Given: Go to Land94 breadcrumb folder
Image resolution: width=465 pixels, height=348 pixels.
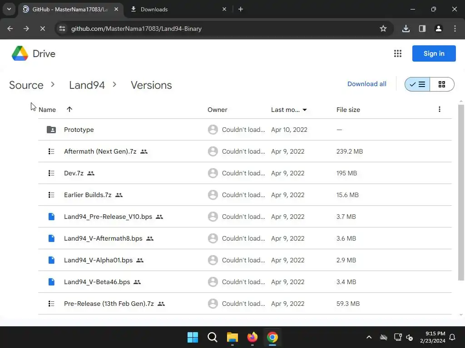Looking at the screenshot, I should click(x=87, y=85).
